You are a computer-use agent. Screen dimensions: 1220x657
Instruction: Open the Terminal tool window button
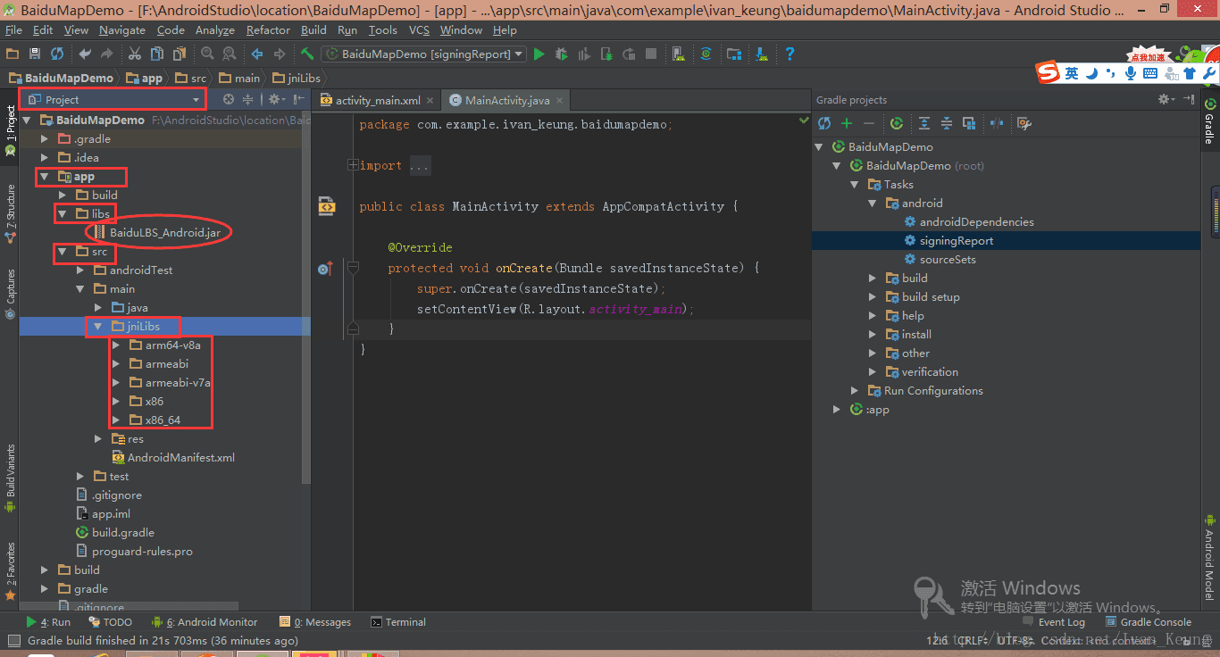tap(398, 622)
